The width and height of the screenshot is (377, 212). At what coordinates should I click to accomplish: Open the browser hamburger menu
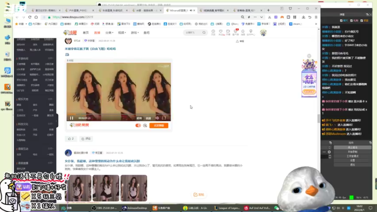(316, 17)
